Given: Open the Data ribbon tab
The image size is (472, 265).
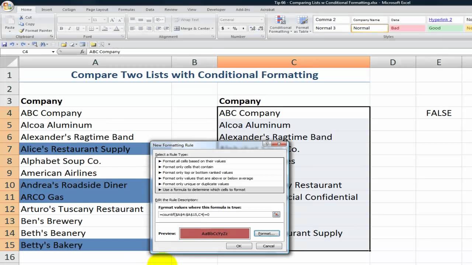Looking at the screenshot, I should 150,10.
